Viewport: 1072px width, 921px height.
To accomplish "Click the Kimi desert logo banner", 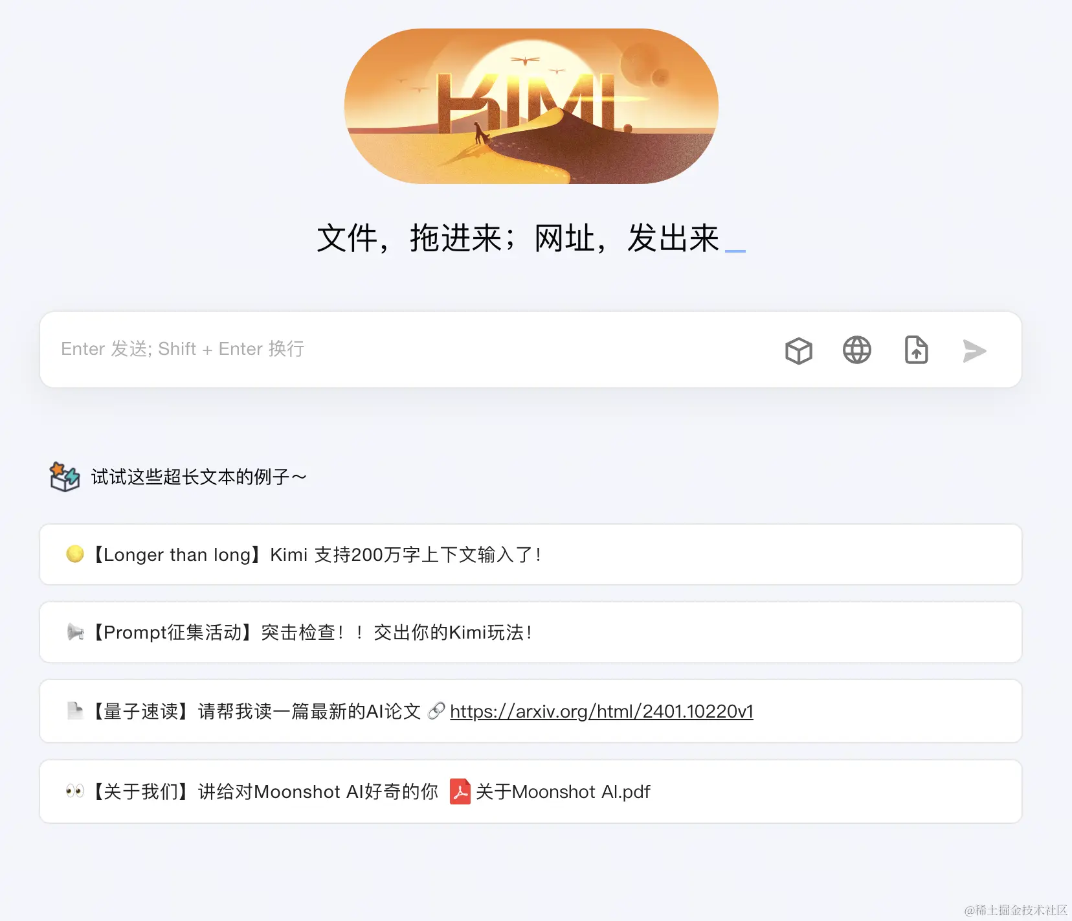I will [531, 106].
